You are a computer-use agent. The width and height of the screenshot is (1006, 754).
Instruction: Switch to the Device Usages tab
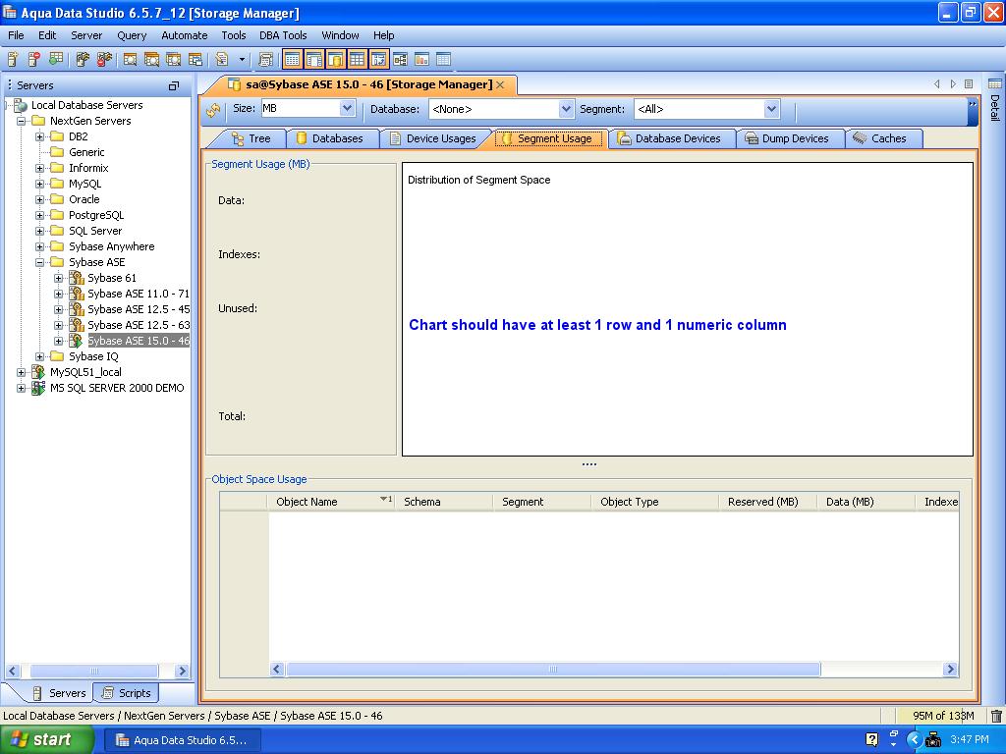[x=433, y=138]
